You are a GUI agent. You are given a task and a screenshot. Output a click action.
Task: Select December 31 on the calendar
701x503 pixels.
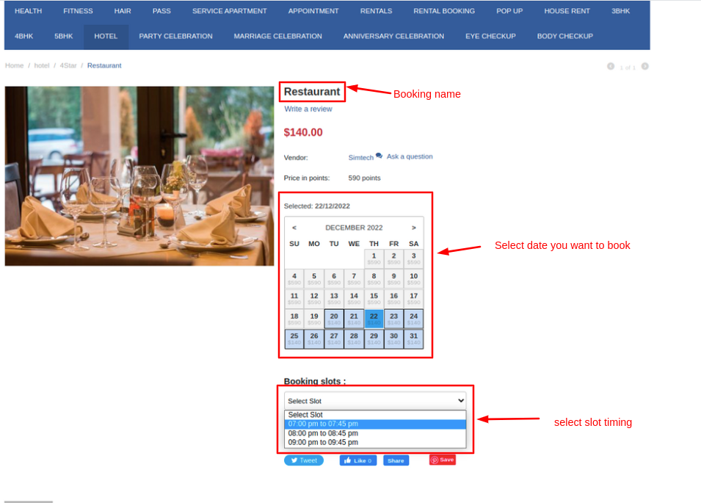point(413,339)
